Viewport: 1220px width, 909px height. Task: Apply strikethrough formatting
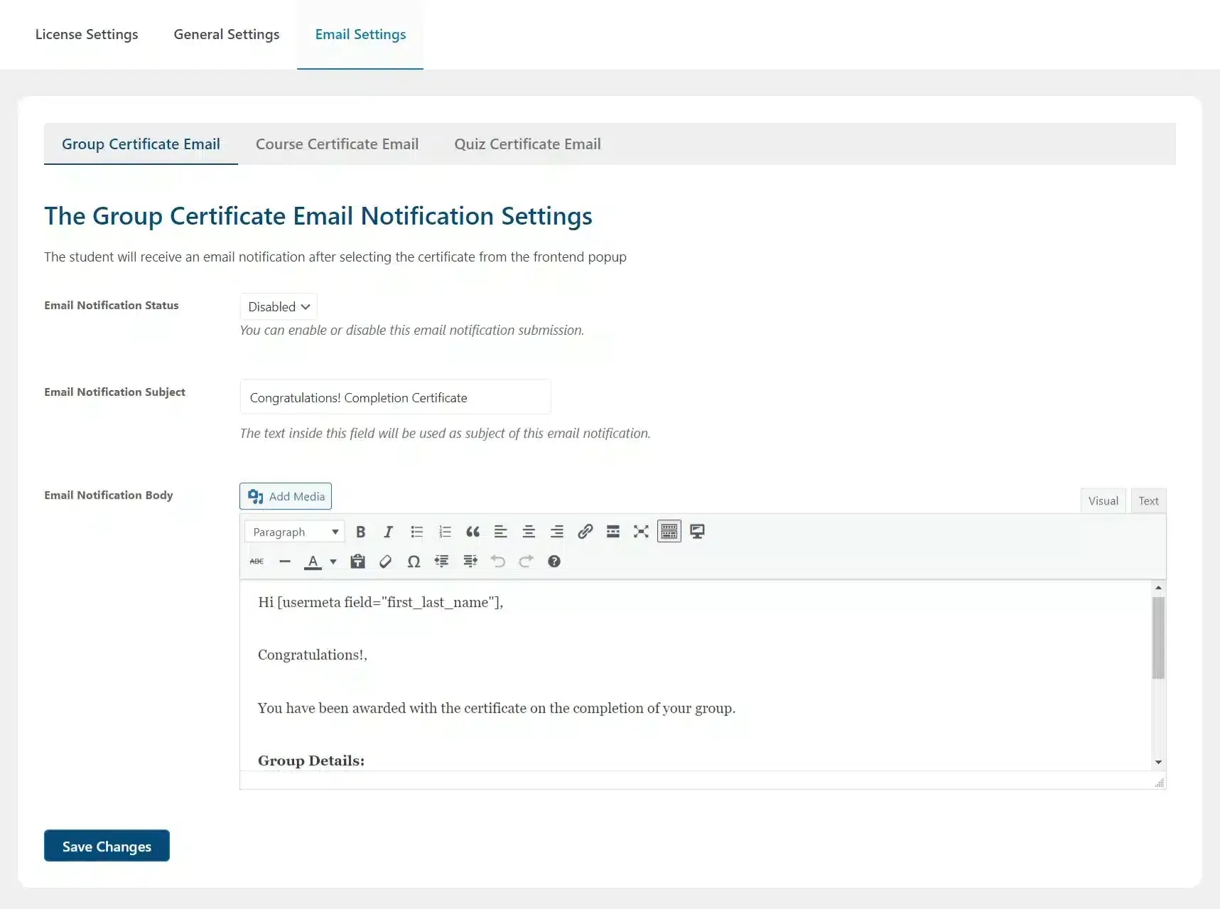[257, 561]
